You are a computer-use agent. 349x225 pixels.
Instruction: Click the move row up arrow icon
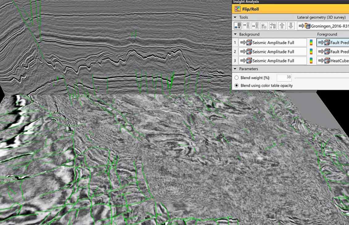point(282,26)
